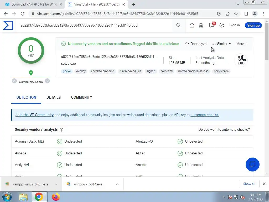Open the apps grid icon
Image resolution: width=269 pixels, height=202 pixels.
[201, 25]
